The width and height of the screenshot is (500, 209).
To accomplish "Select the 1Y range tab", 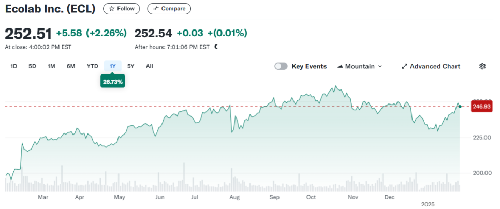I will click(x=112, y=66).
